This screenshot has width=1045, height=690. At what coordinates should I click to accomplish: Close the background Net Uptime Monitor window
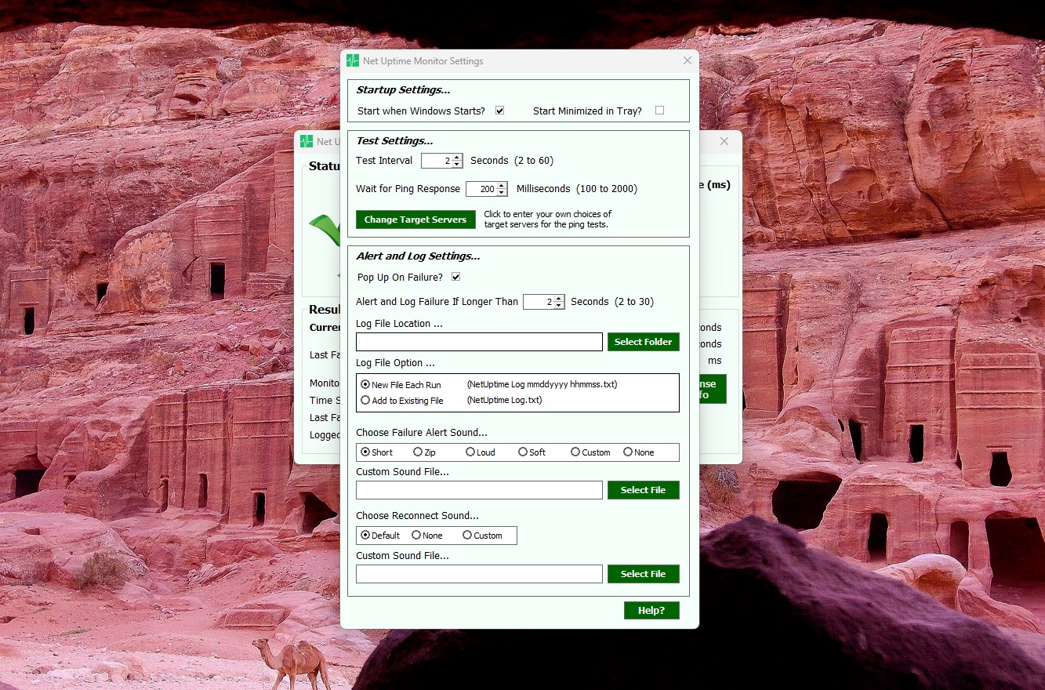click(x=724, y=141)
